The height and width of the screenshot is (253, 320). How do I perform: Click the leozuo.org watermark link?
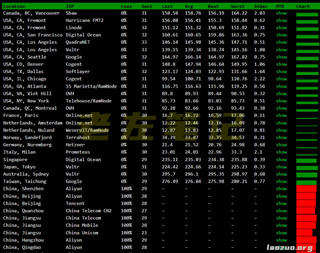pyautogui.click(x=289, y=248)
